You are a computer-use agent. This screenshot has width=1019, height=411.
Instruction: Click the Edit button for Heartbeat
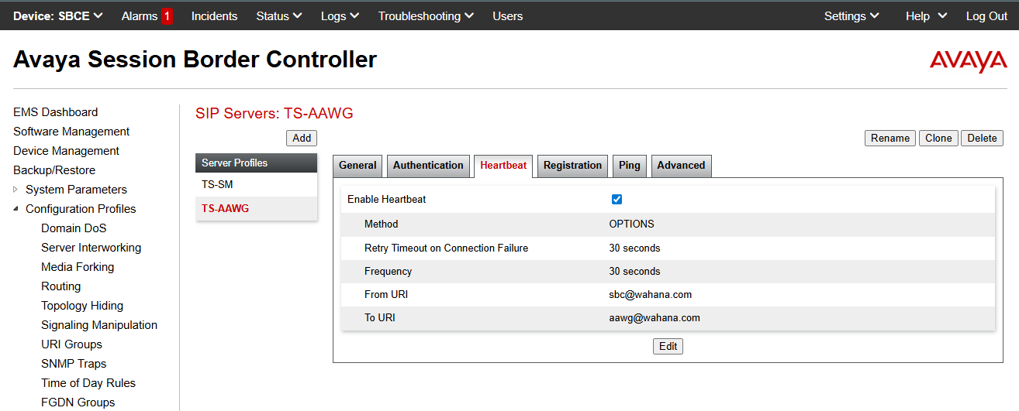point(668,347)
